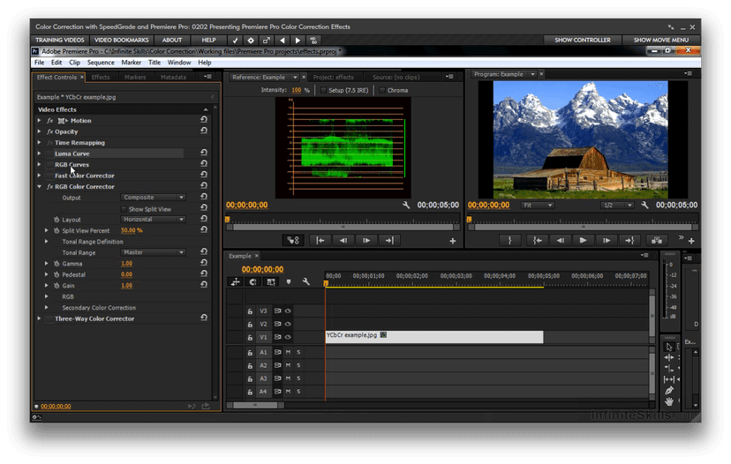The width and height of the screenshot is (731, 464).
Task: Open the Output Composite dropdown
Action: tap(153, 198)
